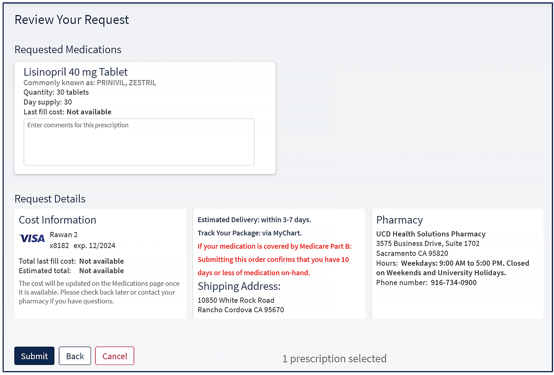This screenshot has height=375, width=554.
Task: Select the 'Cost Information' heading
Action: pyautogui.click(x=58, y=220)
